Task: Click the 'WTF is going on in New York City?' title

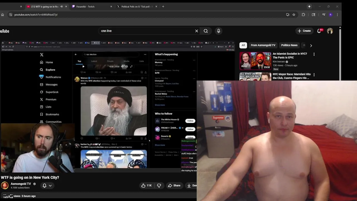Action: coord(30,177)
